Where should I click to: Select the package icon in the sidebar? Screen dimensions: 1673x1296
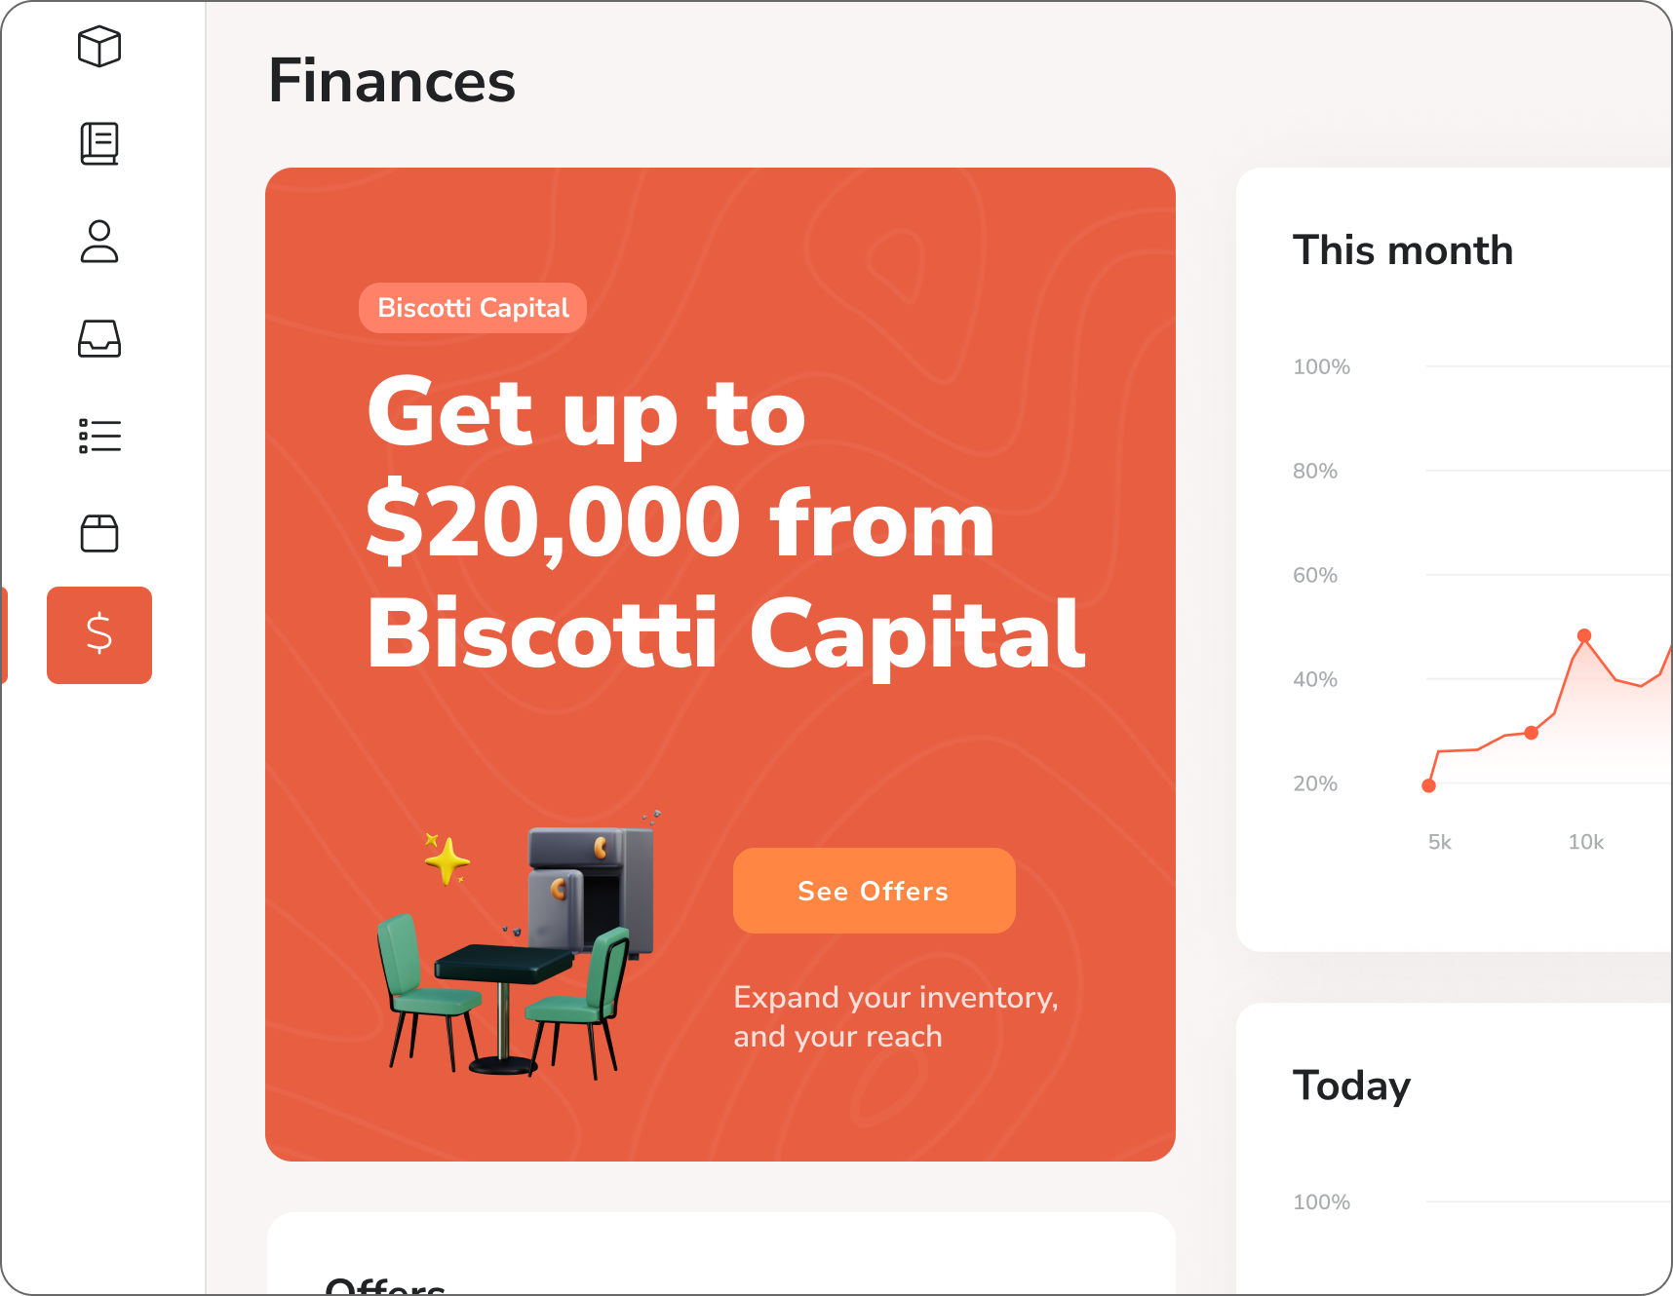pyautogui.click(x=98, y=47)
